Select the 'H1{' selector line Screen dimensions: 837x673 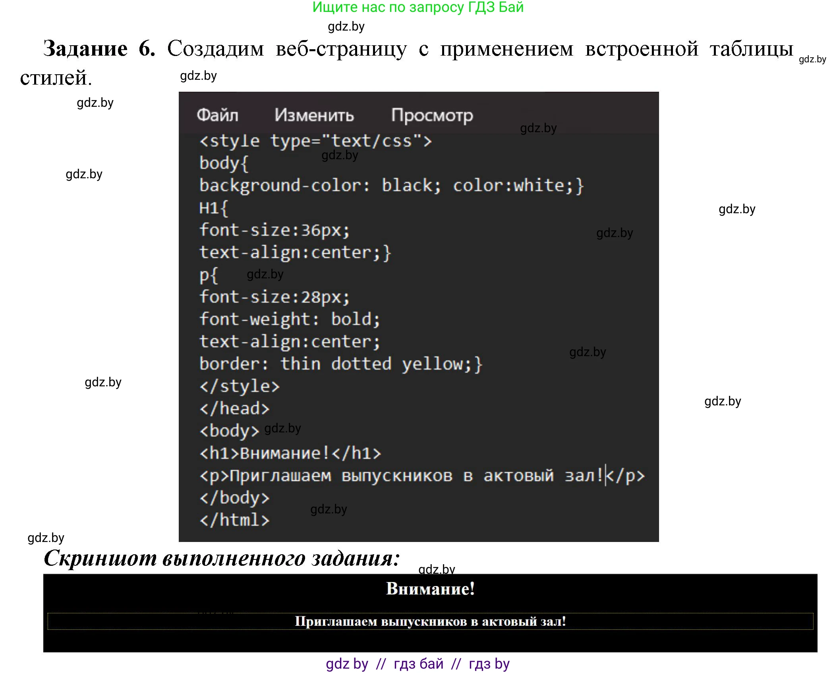click(x=214, y=208)
